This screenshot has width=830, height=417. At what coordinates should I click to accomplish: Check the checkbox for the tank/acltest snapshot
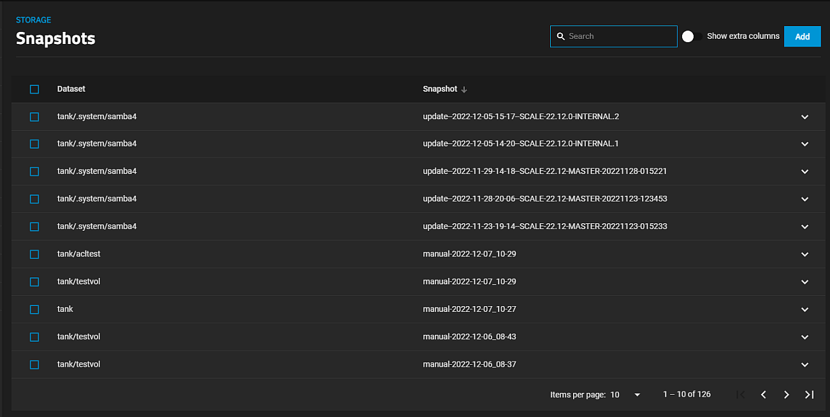click(34, 254)
